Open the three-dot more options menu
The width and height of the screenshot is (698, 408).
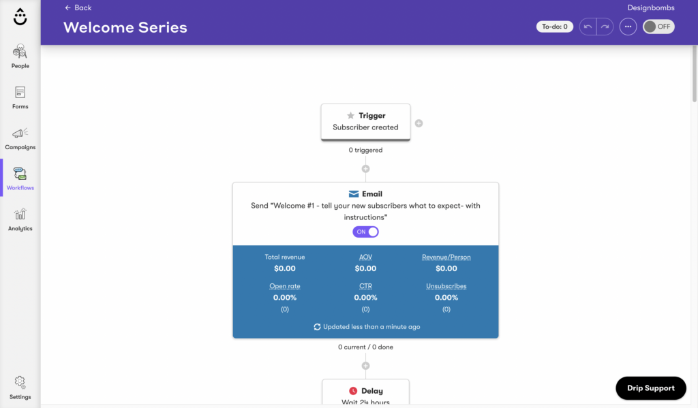pyautogui.click(x=628, y=27)
